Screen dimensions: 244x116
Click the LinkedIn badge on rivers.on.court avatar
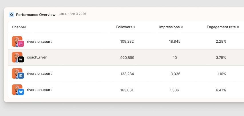pos(21,76)
